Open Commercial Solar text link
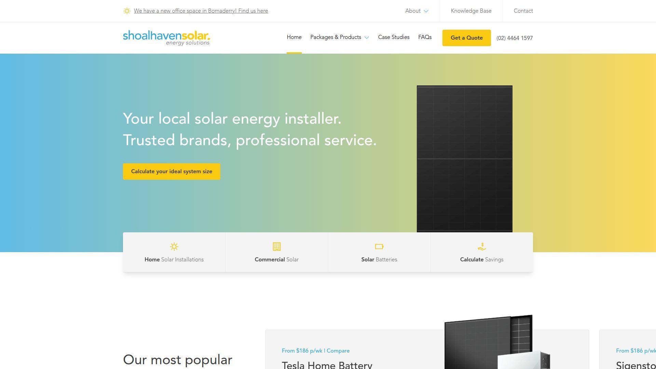Viewport: 656px width, 369px height. pyautogui.click(x=277, y=260)
